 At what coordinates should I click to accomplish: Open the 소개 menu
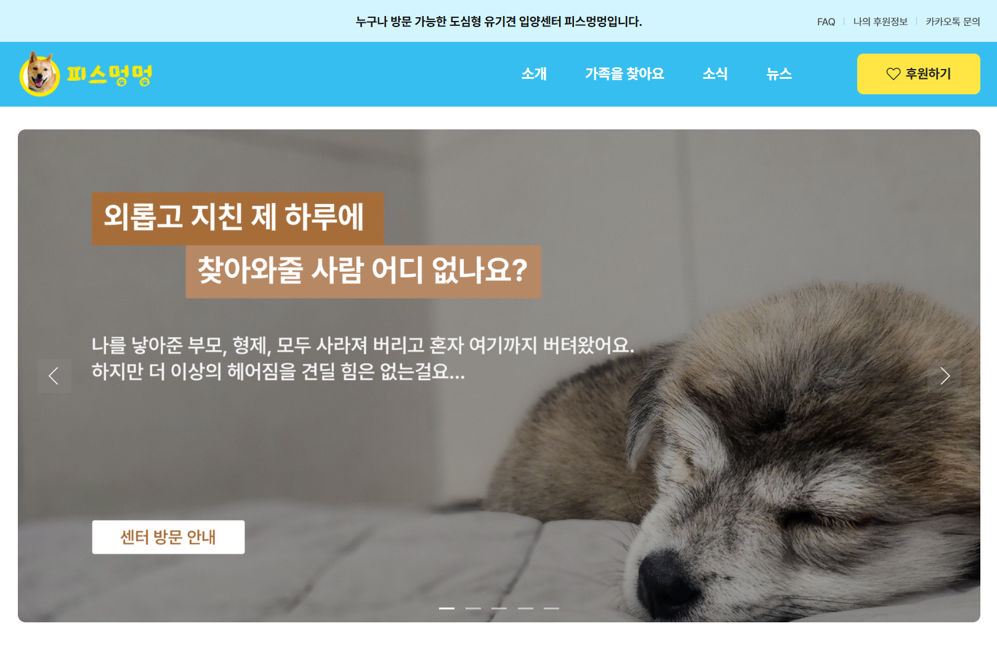click(534, 74)
